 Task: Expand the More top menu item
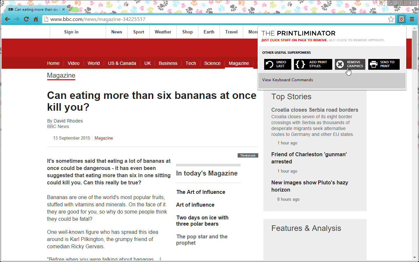pyautogui.click(x=253, y=32)
